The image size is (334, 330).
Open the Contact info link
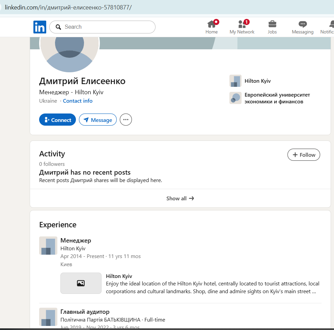point(78,101)
